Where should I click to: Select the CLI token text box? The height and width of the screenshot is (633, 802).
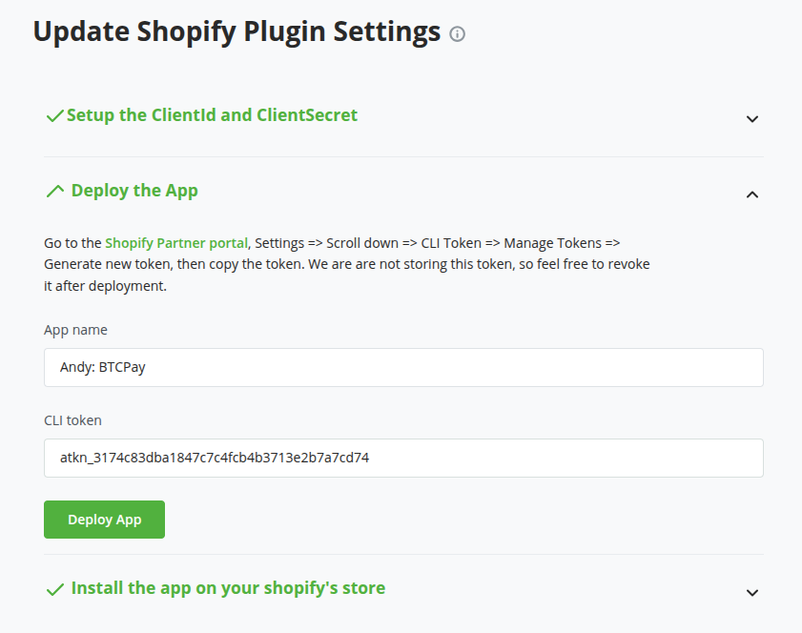pyautogui.click(x=402, y=458)
